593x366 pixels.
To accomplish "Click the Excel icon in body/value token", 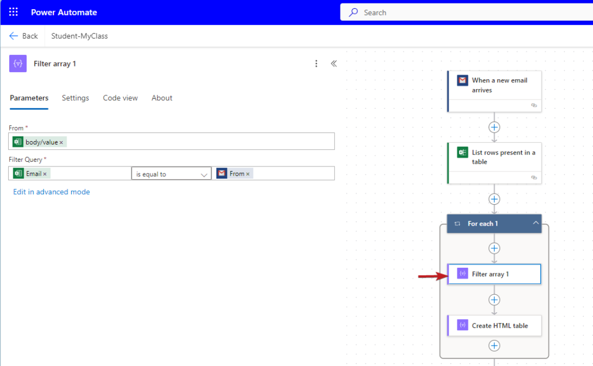I will 18,142.
